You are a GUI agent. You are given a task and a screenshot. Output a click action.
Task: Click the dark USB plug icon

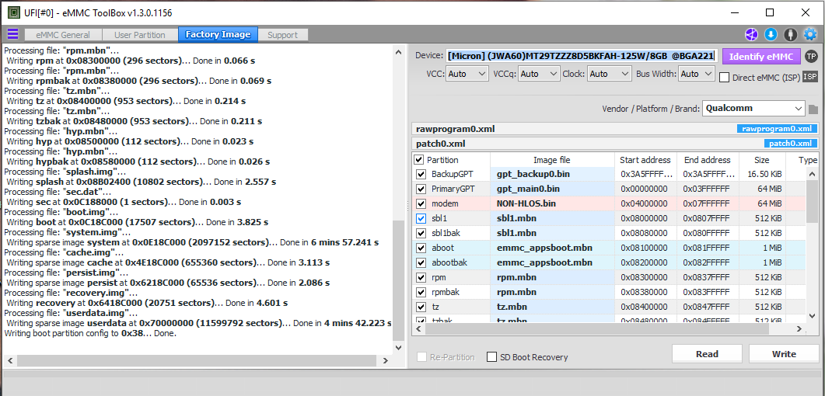click(x=790, y=34)
